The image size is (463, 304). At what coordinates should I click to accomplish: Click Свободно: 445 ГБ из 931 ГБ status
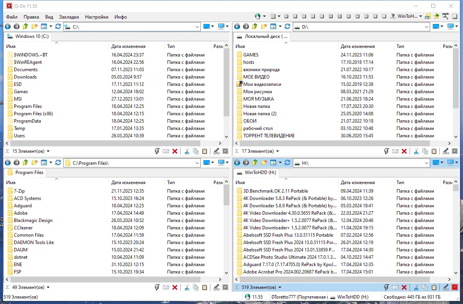pyautogui.click(x=412, y=297)
